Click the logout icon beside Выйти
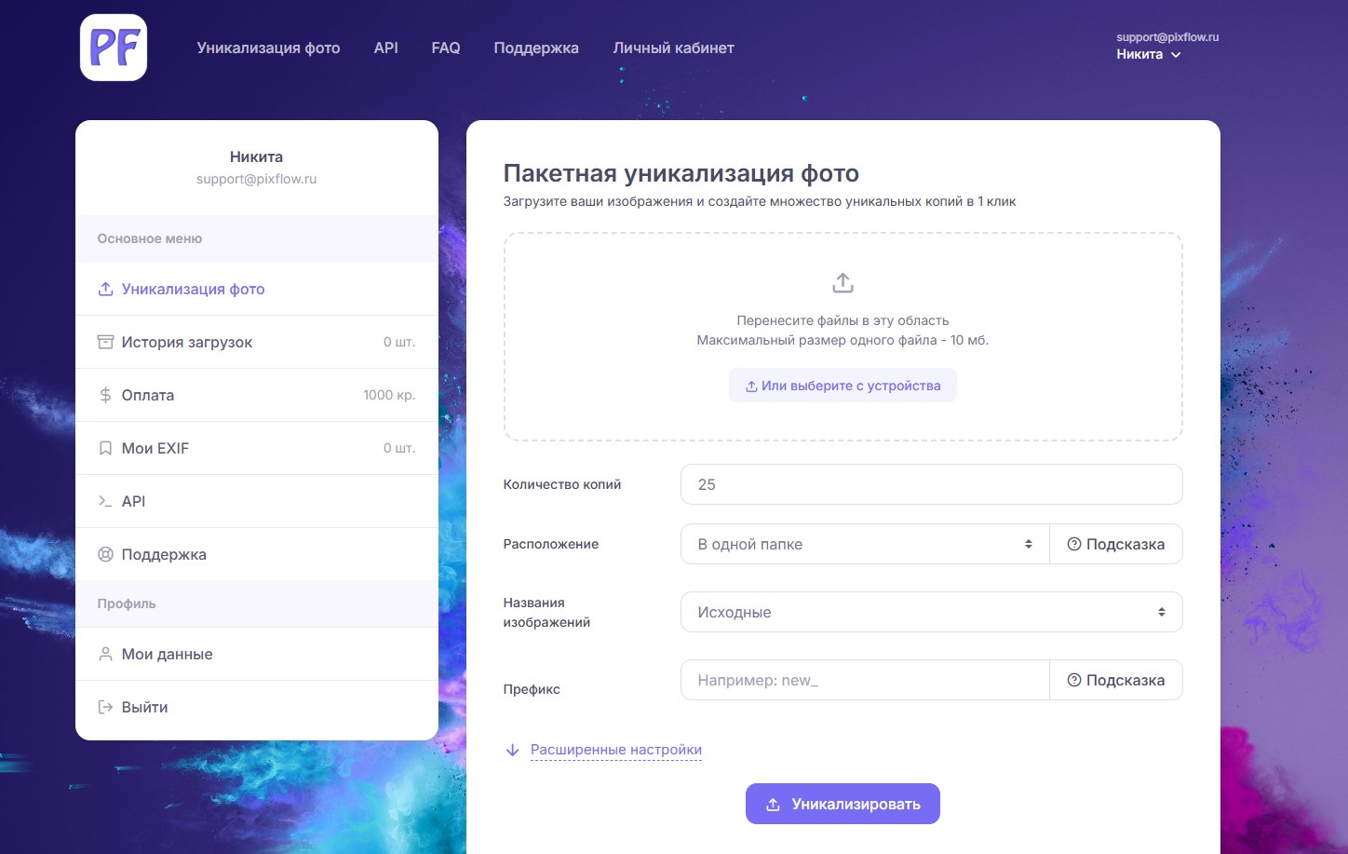Viewport: 1348px width, 854px height. click(x=106, y=707)
